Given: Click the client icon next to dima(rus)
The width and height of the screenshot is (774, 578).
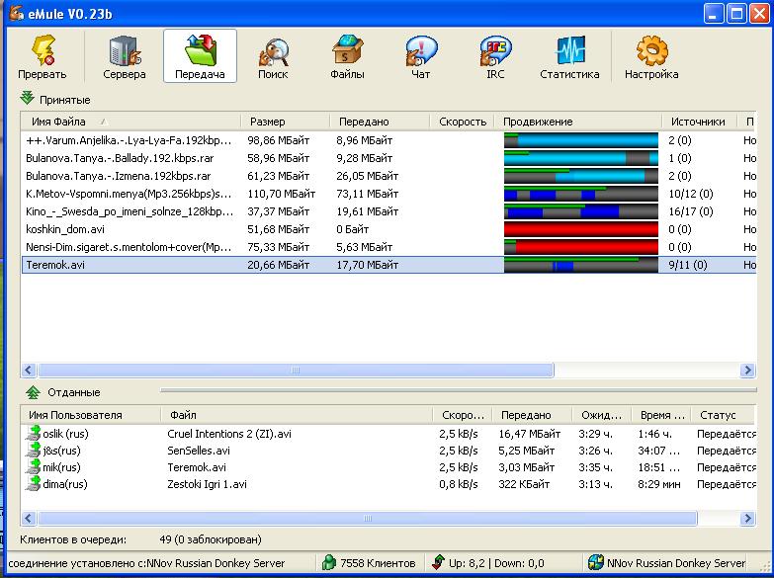Looking at the screenshot, I should (x=33, y=484).
